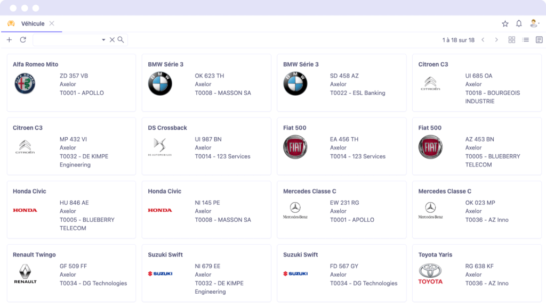Screen dimensions: 546x307
Task: Open notifications bell
Action: pos(519,23)
